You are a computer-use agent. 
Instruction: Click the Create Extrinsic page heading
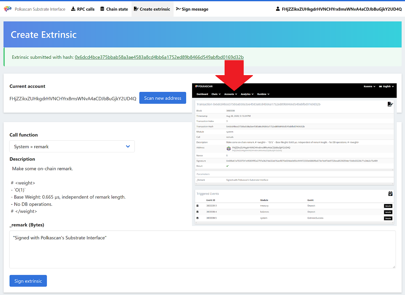coord(44,35)
